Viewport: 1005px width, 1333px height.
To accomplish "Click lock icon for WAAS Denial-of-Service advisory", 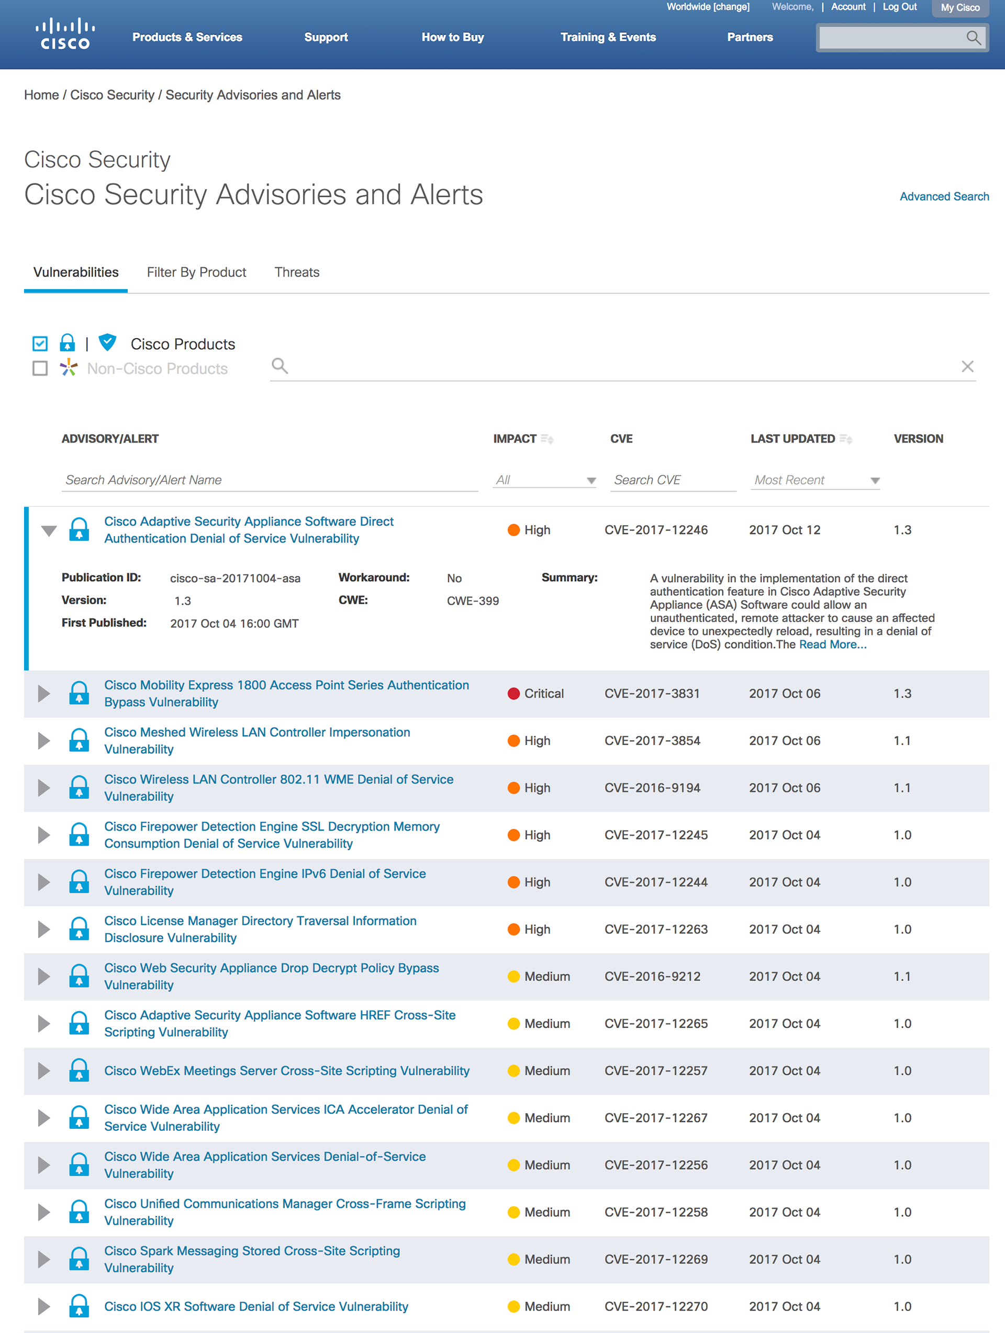I will pos(79,1165).
